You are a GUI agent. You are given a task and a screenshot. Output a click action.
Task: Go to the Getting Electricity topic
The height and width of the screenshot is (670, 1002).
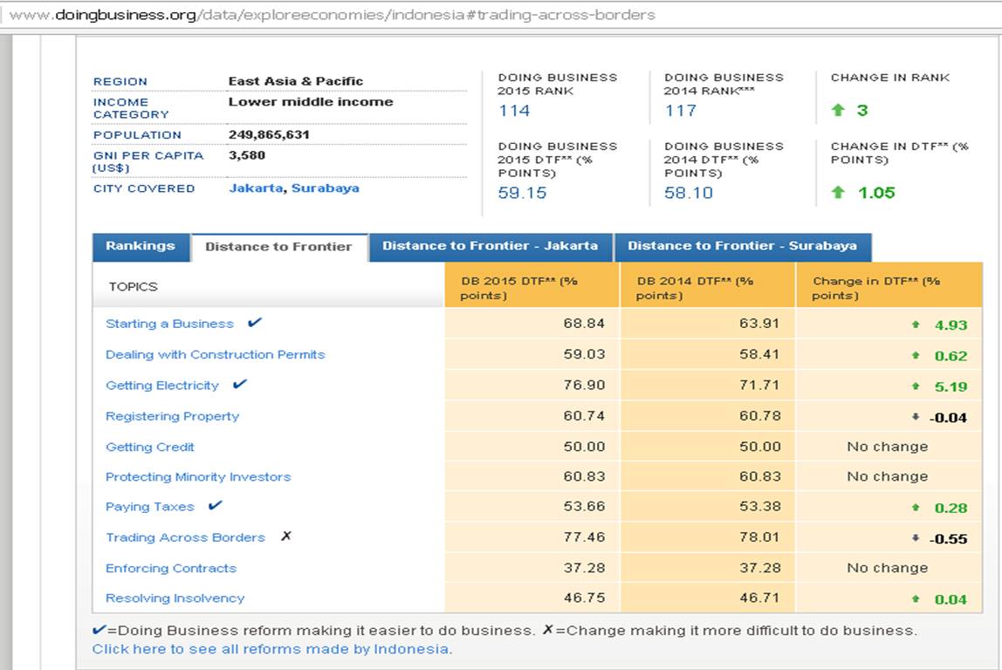click(162, 385)
